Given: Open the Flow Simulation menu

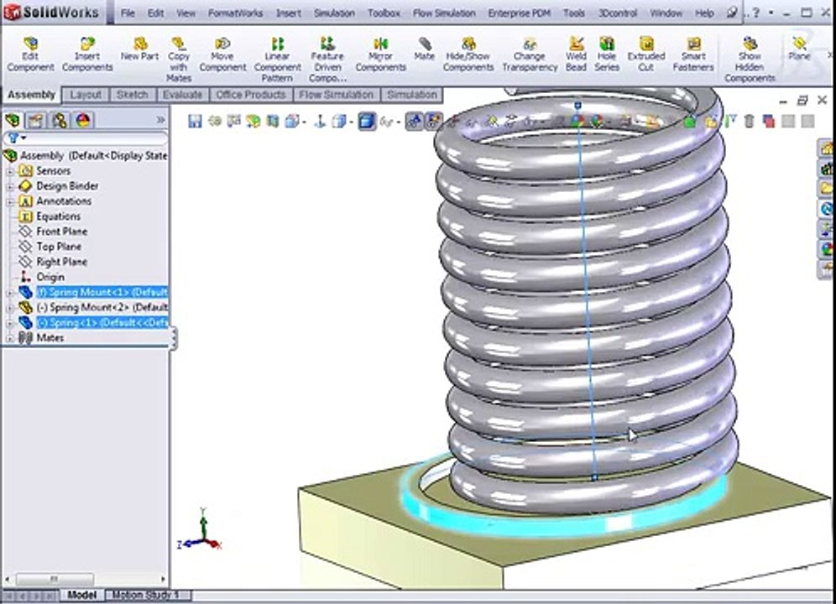Looking at the screenshot, I should 444,13.
